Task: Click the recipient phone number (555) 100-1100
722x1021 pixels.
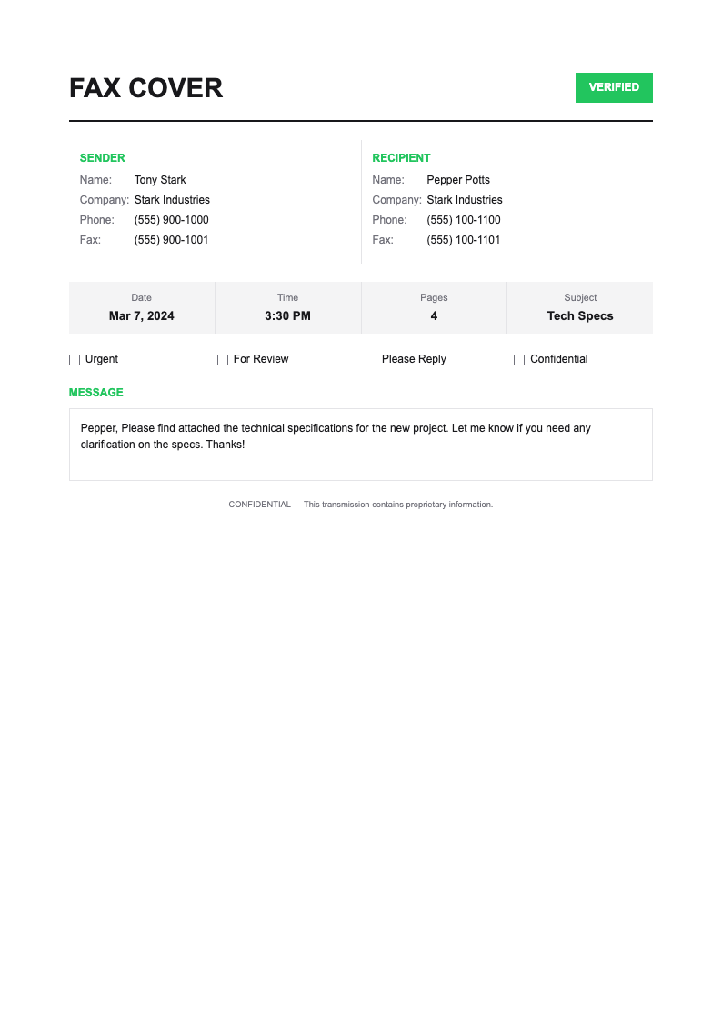Action: tap(464, 220)
